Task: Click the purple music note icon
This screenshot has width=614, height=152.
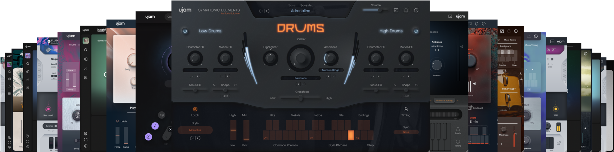Action: (155, 126)
